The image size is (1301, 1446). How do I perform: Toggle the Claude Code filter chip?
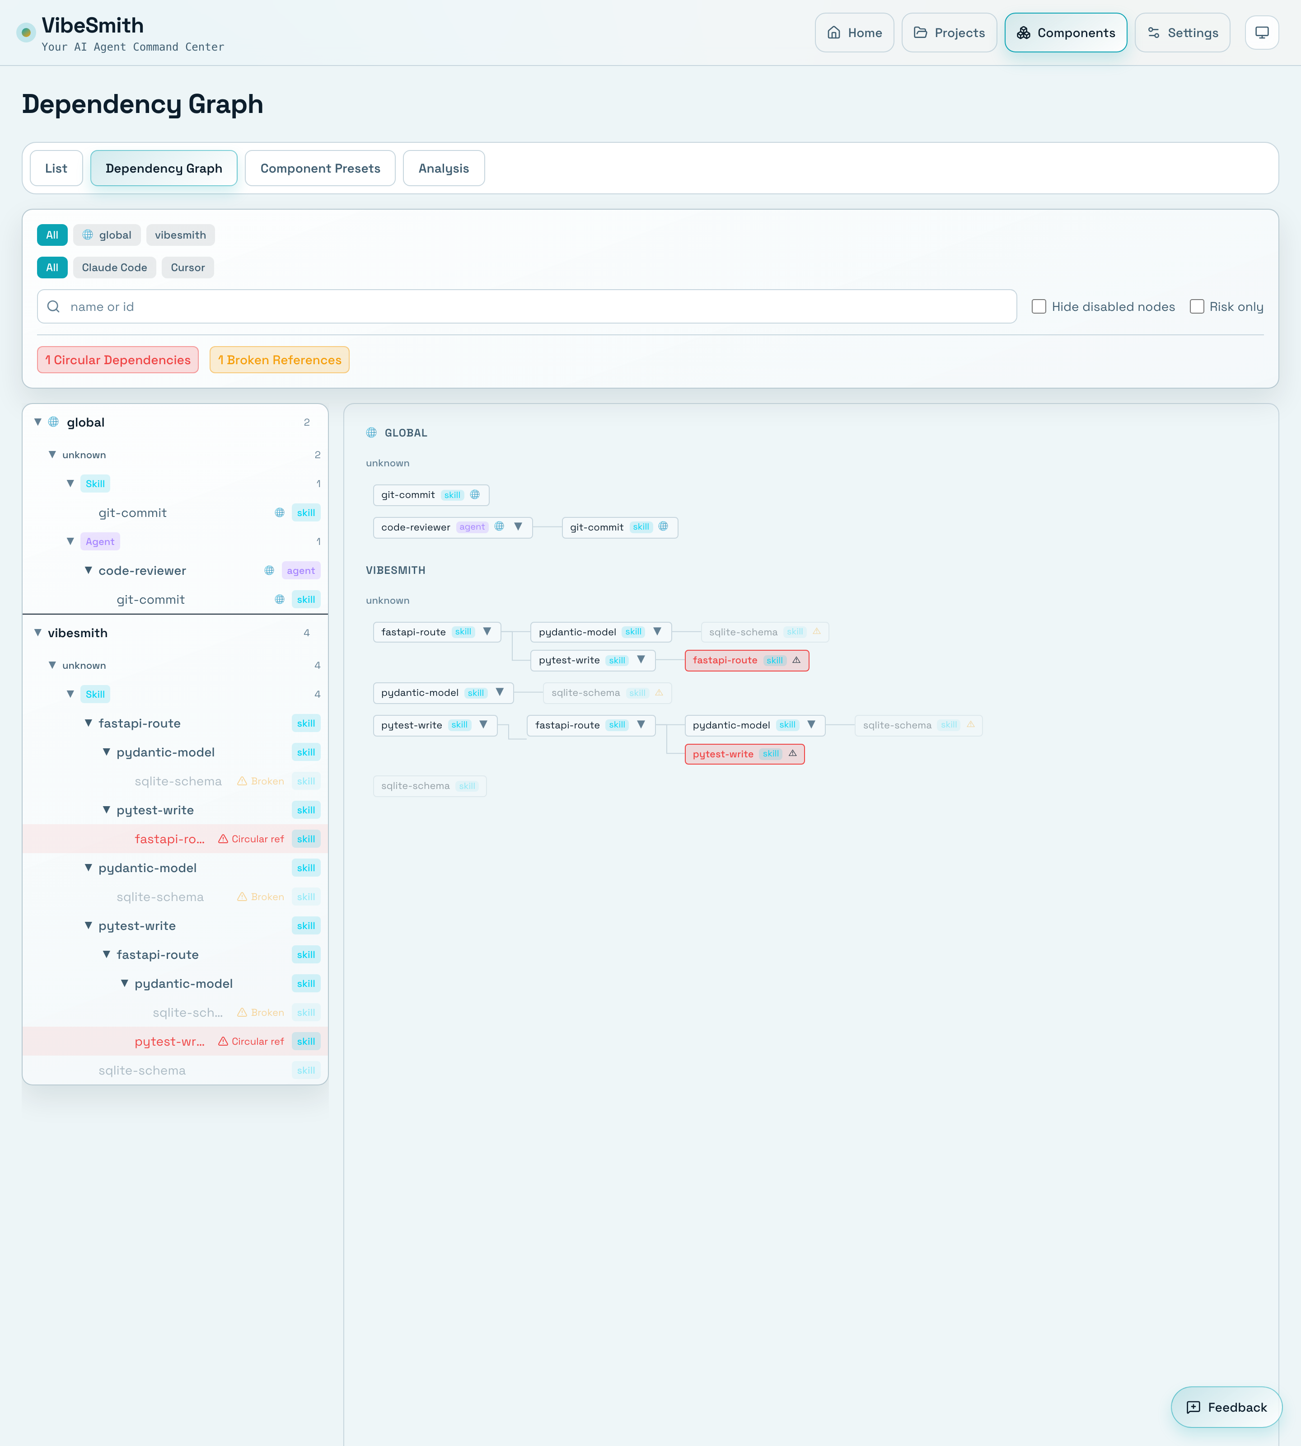[x=114, y=268]
